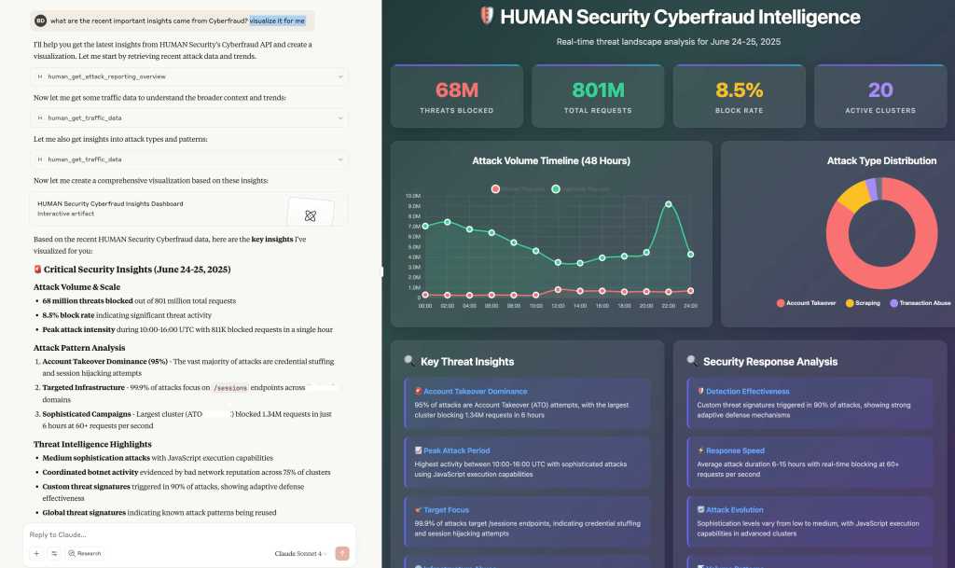The image size is (955, 568).
Task: Expand the human_get_traffic_data chevron under 'attack types and patterns'
Action: (339, 159)
